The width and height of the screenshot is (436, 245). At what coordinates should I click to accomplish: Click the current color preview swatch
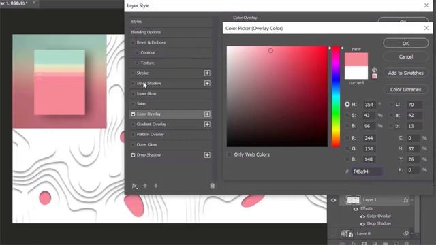coord(356,73)
